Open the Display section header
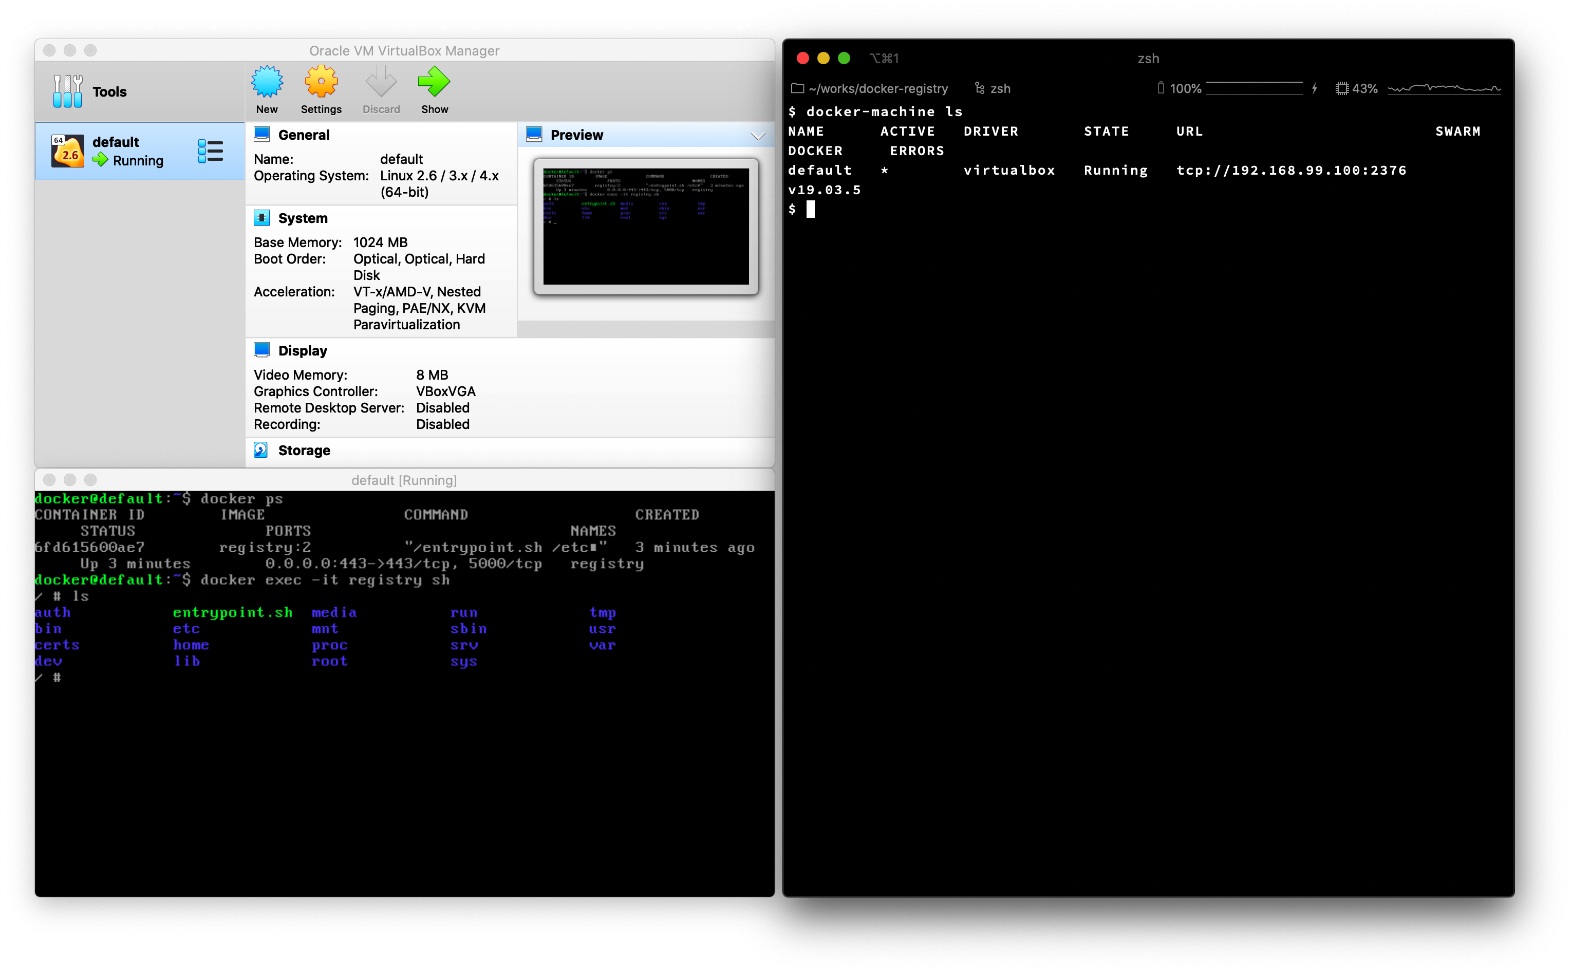Screen dimensions: 1572x973 tap(303, 351)
